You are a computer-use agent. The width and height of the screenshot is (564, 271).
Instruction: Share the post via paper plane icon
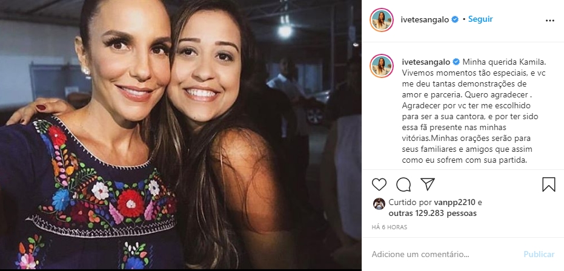coord(428,184)
